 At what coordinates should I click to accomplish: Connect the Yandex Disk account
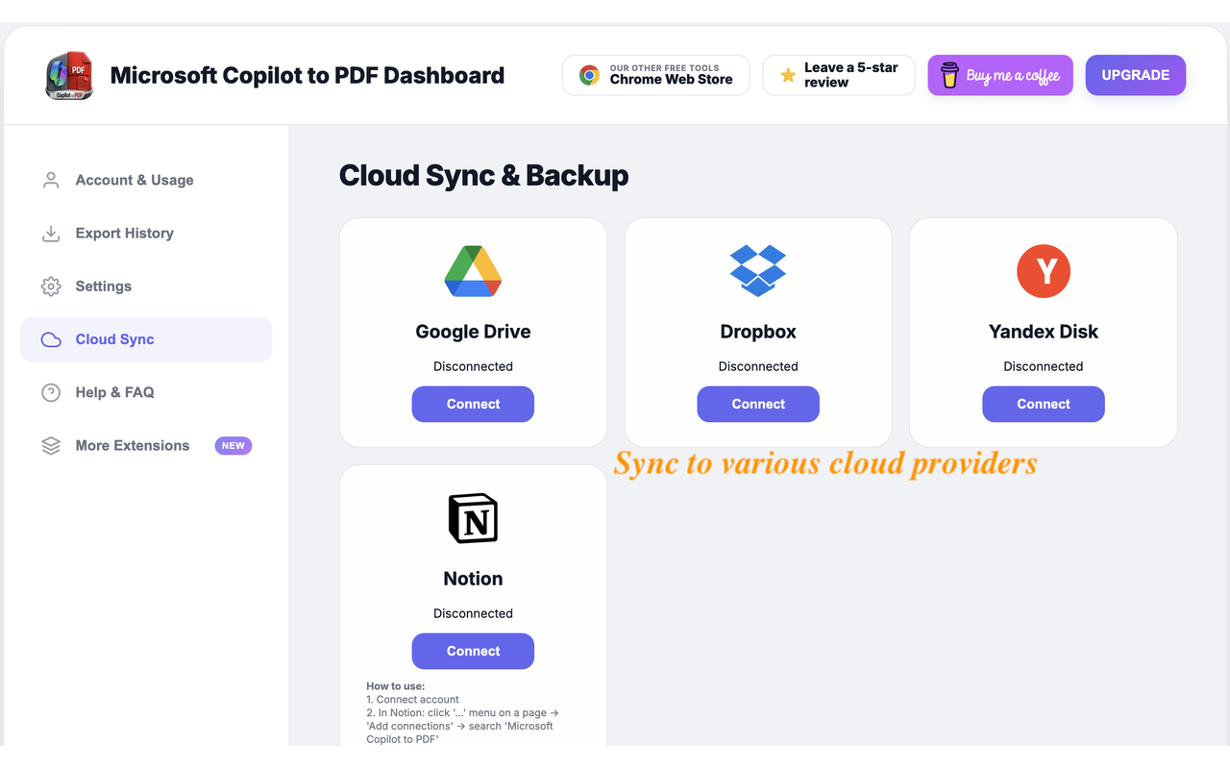[1044, 404]
